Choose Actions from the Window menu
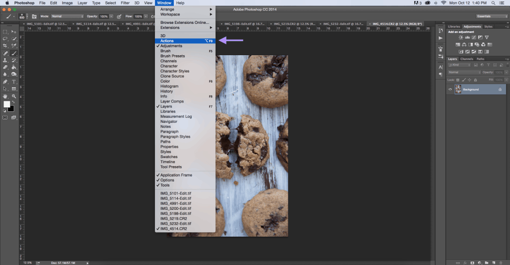 coord(167,41)
